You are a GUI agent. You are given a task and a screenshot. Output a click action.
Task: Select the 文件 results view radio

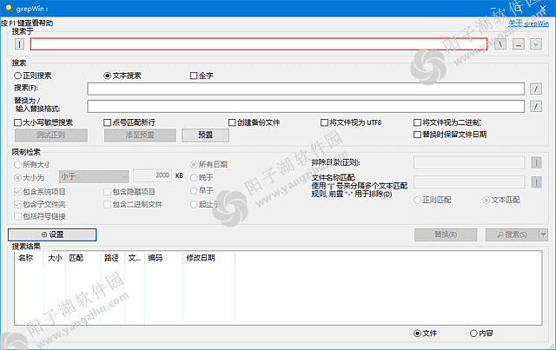pos(425,333)
